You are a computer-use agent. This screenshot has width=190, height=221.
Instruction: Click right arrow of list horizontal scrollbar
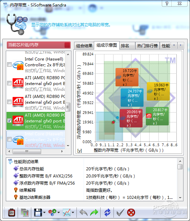(x=62, y=152)
